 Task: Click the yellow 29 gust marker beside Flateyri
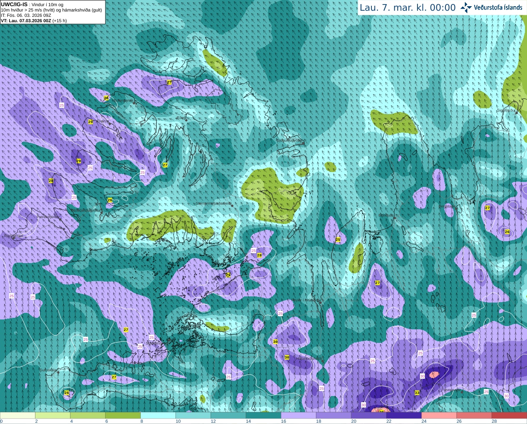point(91,122)
